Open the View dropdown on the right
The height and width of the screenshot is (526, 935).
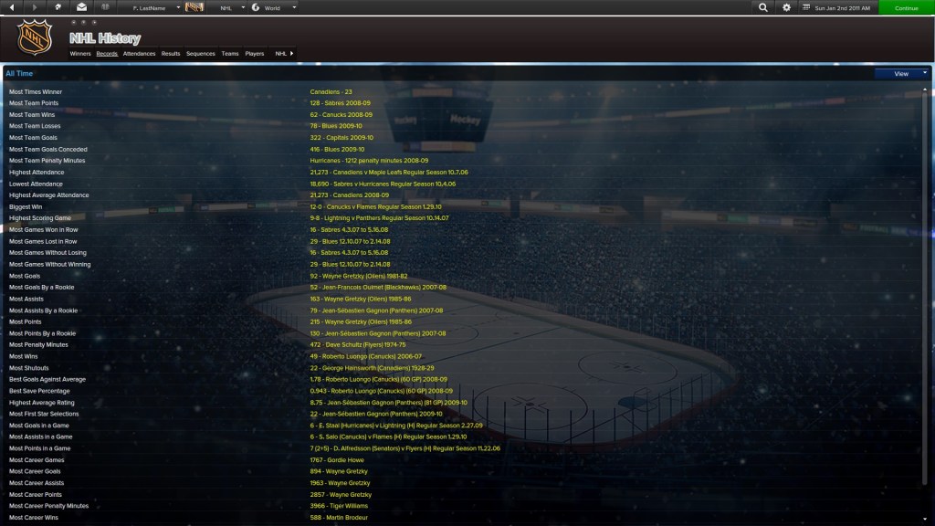coord(901,74)
